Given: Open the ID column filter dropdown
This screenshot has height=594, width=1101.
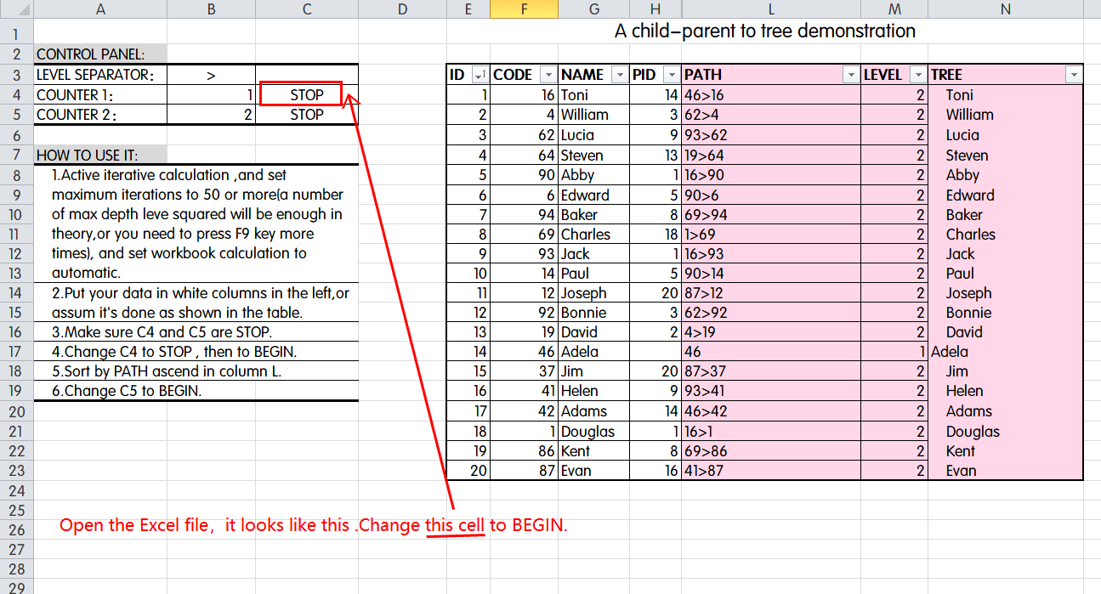Looking at the screenshot, I should [x=480, y=75].
